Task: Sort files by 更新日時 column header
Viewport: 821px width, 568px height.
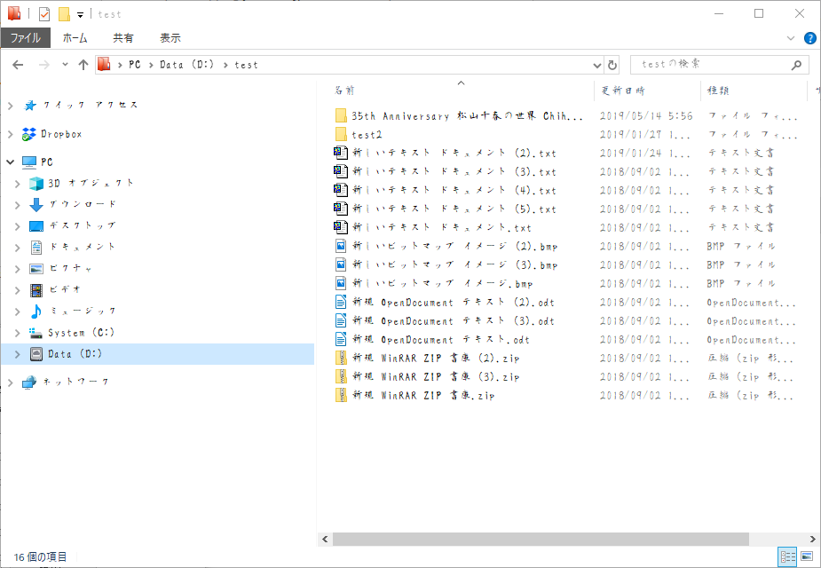Action: [623, 91]
